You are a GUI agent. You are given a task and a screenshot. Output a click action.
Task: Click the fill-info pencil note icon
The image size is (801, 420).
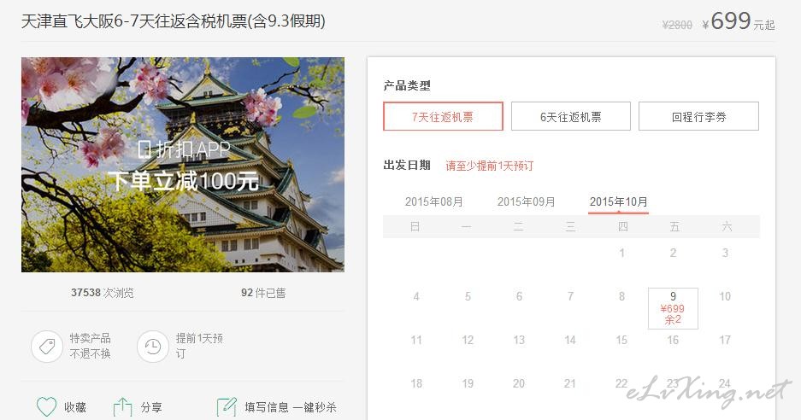(227, 407)
